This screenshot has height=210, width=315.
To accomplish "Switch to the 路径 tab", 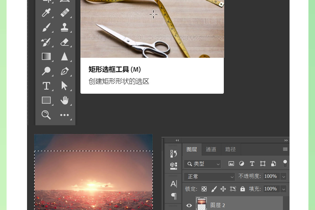I will [x=230, y=149].
